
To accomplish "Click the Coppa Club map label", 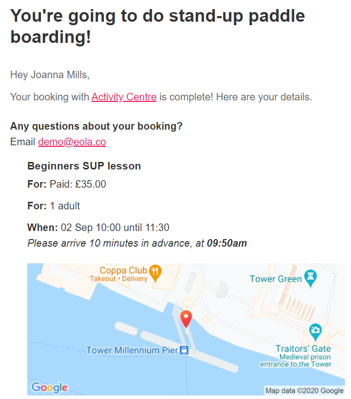I will tap(124, 270).
